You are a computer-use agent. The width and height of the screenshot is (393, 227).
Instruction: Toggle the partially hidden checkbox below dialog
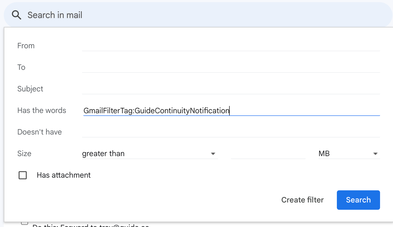tap(25, 223)
